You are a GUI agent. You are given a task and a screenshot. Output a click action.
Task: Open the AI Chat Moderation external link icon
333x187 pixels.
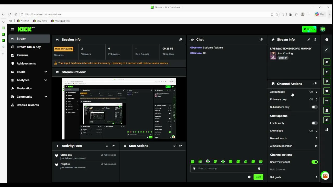point(316,146)
